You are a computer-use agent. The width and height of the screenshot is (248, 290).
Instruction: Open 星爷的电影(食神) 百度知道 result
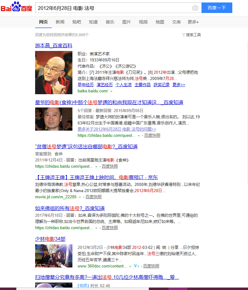[x=109, y=102]
